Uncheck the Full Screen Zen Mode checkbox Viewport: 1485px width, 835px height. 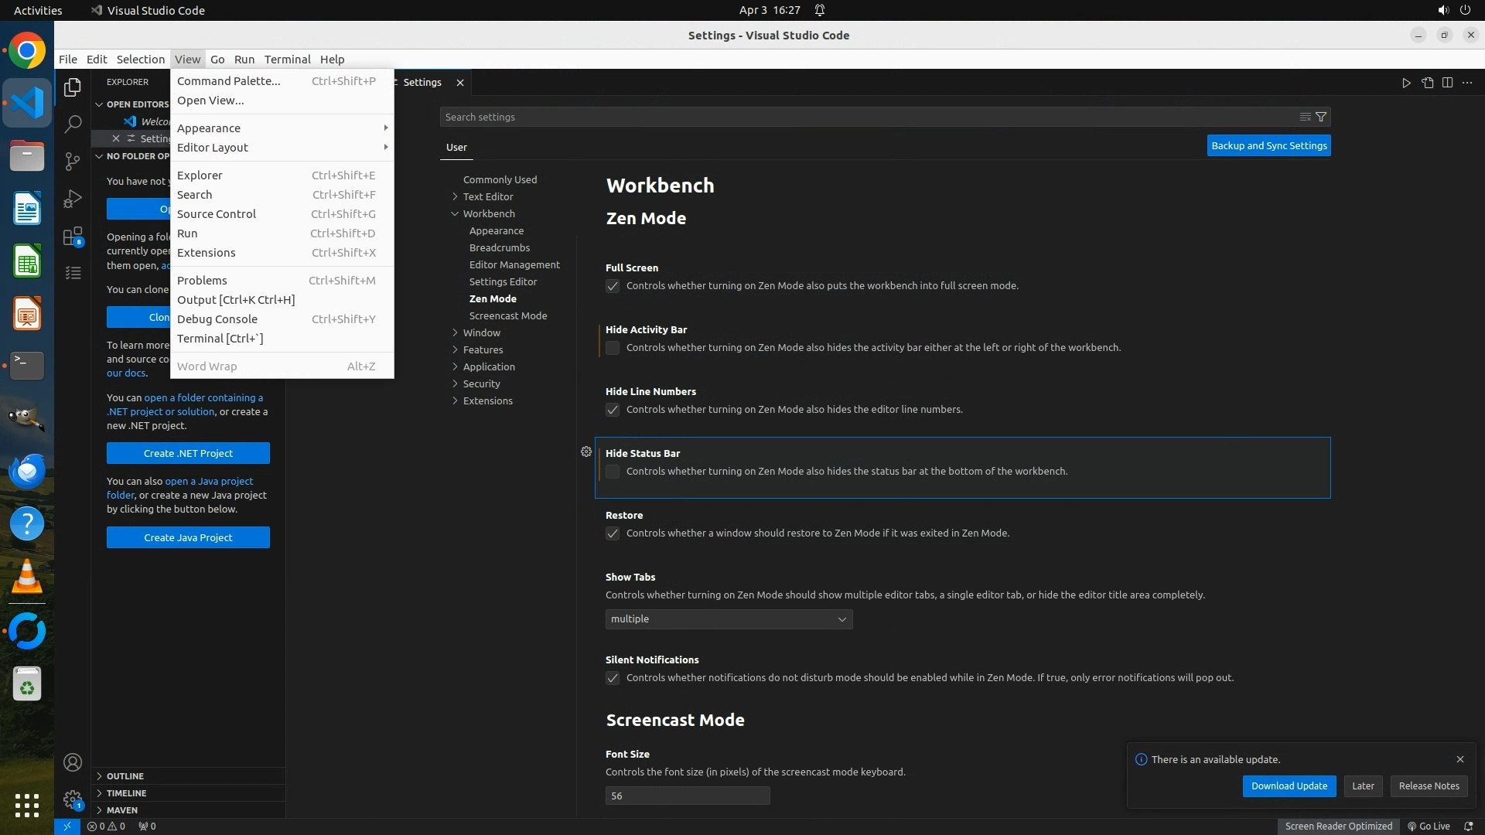pos(613,286)
